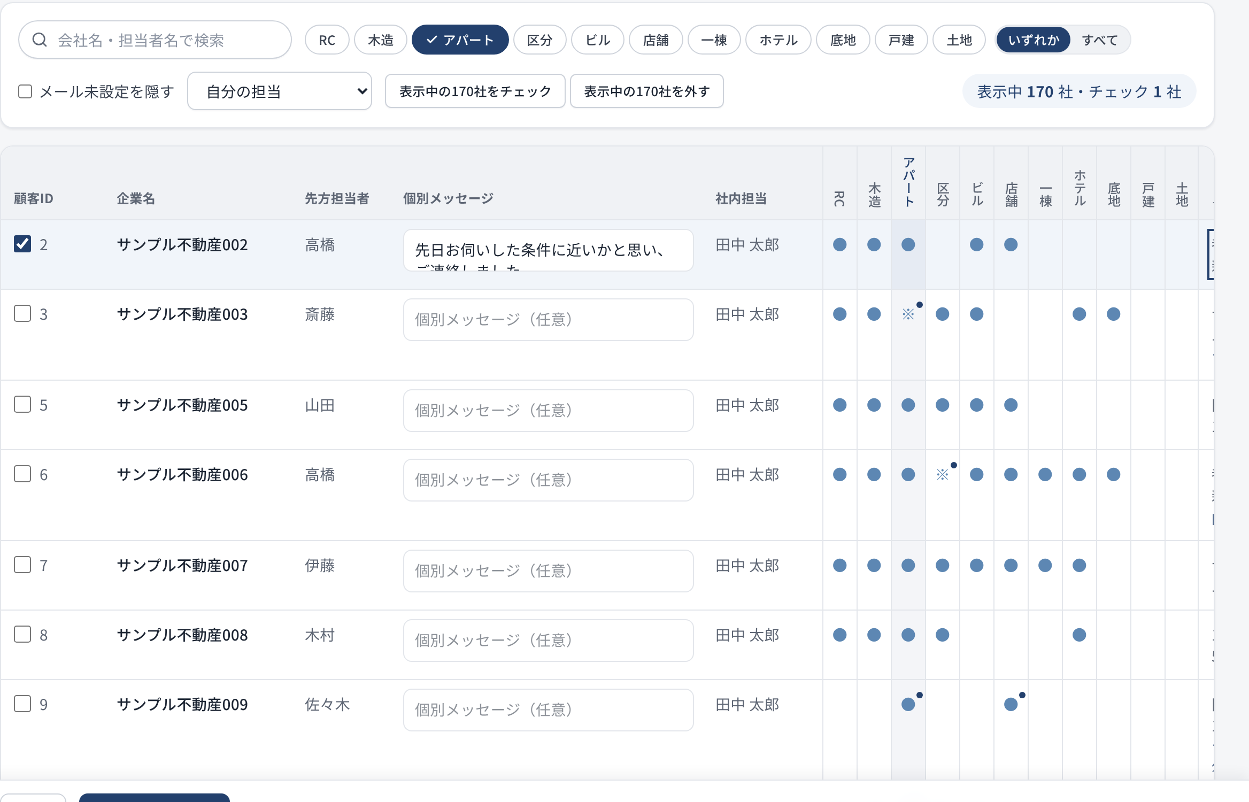Click company name サンプル不動産006

[182, 475]
